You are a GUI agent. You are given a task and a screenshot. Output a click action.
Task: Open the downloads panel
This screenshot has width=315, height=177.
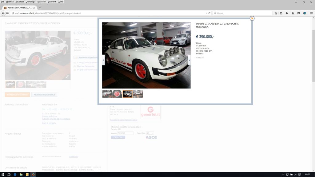point(287,13)
